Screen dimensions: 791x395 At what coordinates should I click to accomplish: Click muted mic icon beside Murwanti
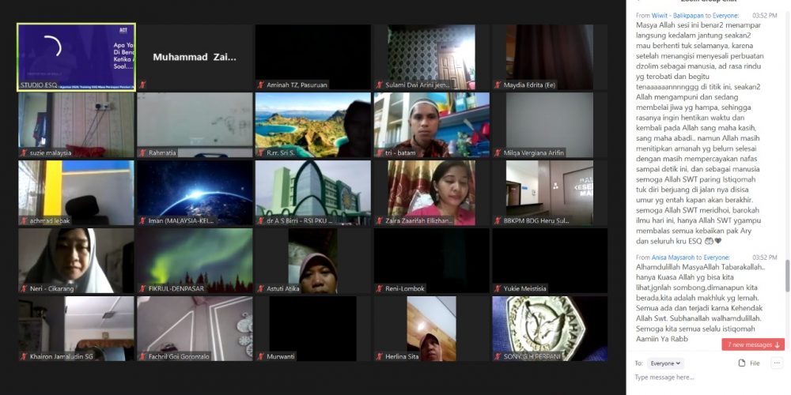261,356
